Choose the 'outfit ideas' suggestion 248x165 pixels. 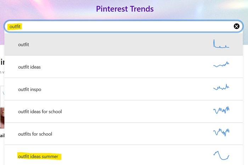124,67
